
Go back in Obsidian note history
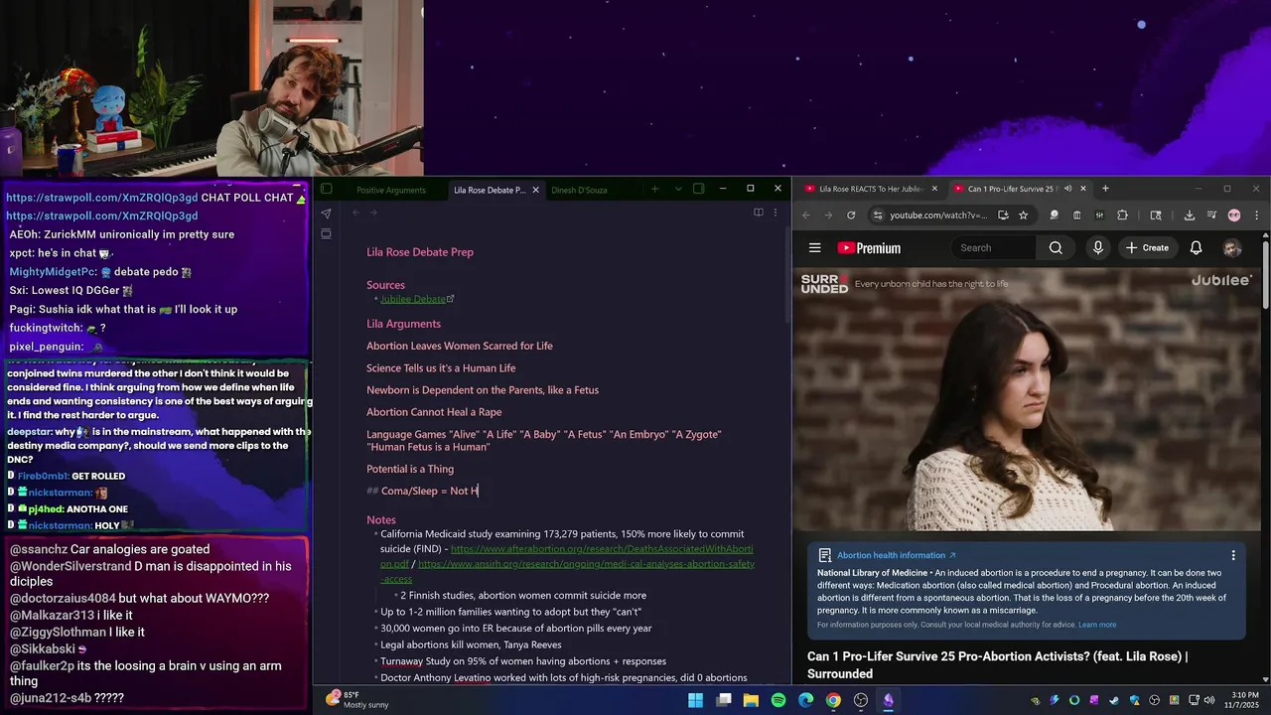(355, 213)
